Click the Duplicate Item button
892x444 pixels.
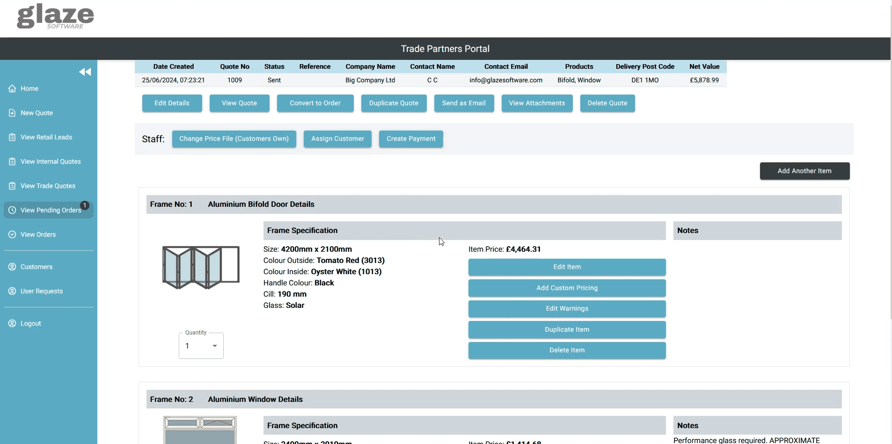[567, 329]
